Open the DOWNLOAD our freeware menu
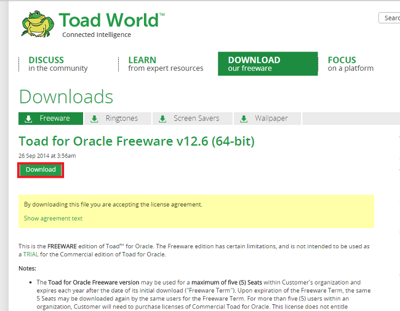This screenshot has width=400, height=311. [x=268, y=64]
